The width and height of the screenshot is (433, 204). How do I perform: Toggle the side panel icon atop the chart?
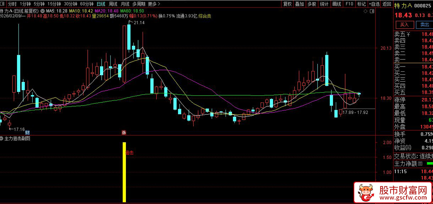tap(372, 11)
